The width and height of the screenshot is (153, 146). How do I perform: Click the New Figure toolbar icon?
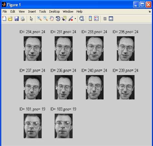click(4, 19)
